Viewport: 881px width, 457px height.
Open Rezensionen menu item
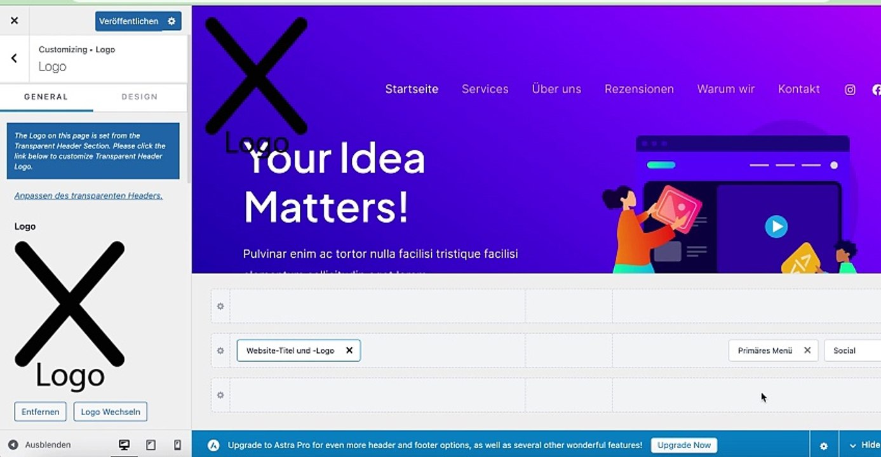639,89
